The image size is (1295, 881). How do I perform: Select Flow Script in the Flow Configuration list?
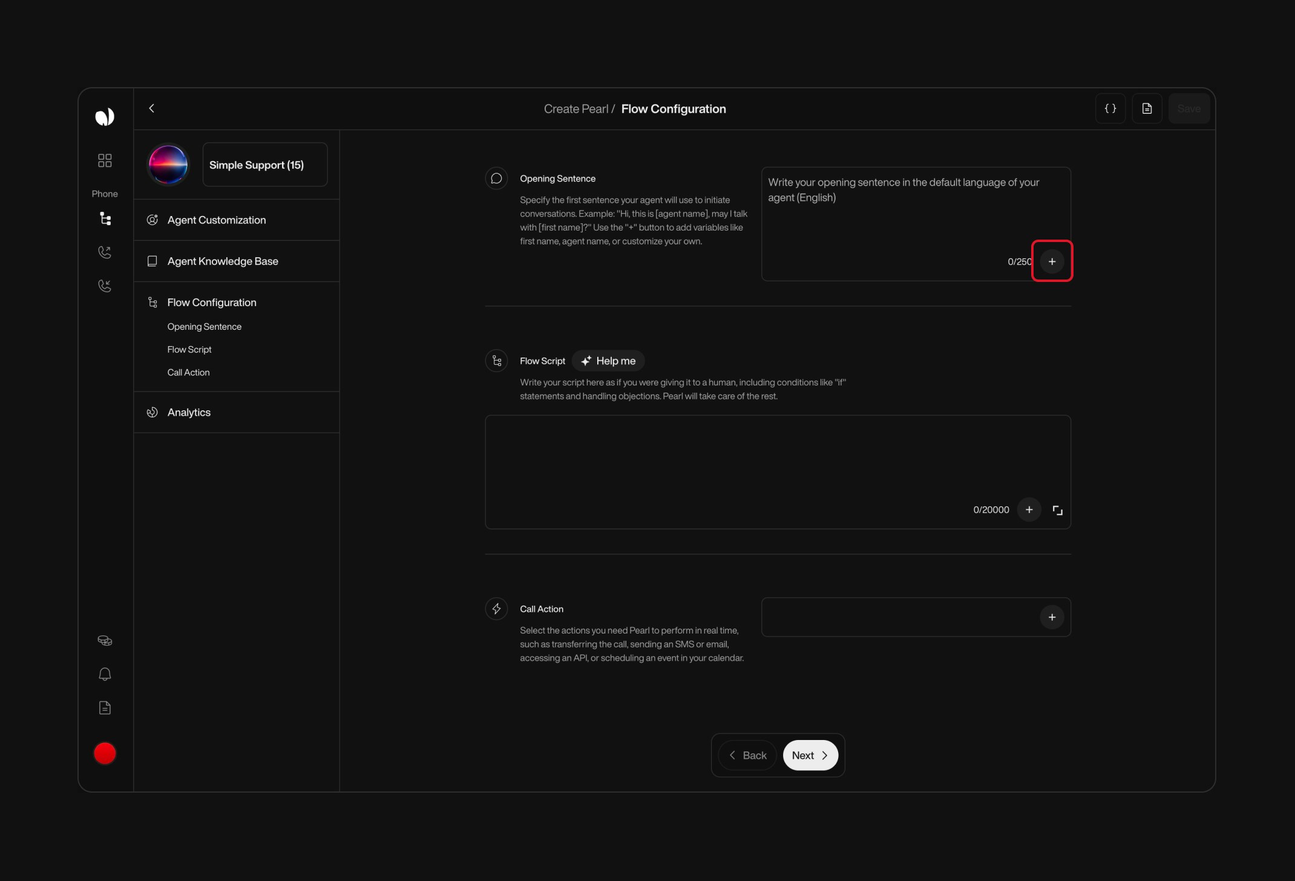[189, 349]
